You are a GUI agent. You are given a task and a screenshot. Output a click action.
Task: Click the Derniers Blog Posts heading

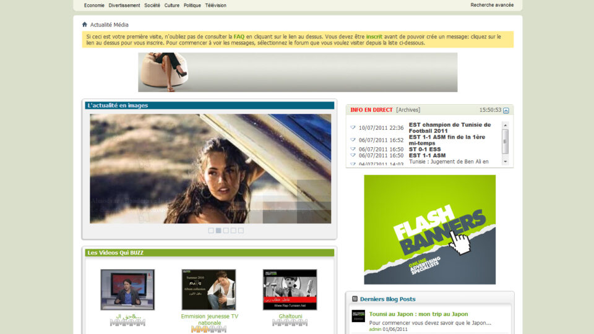coord(387,299)
